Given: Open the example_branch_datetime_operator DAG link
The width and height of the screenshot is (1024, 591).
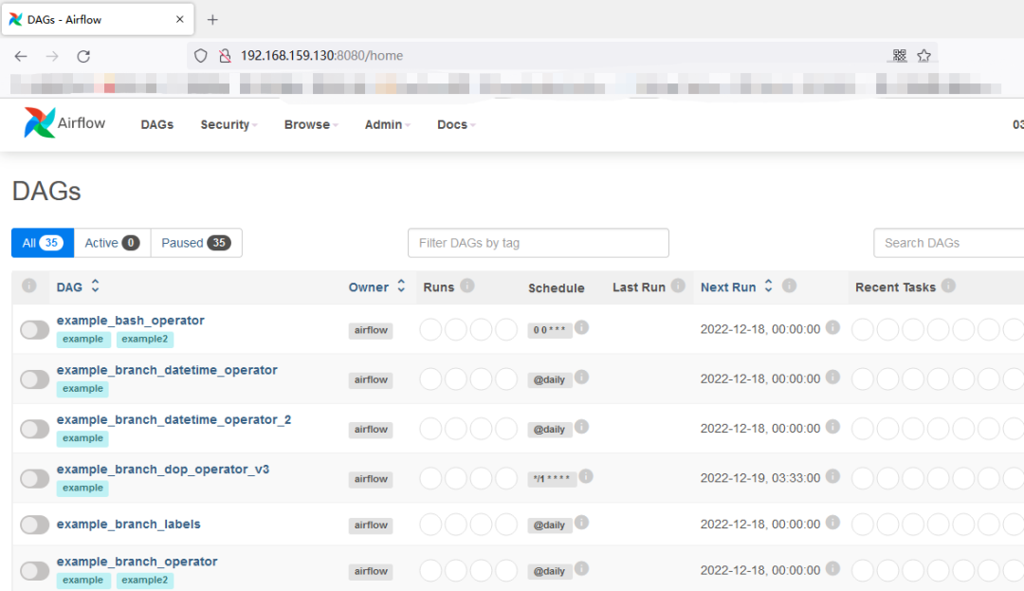Looking at the screenshot, I should click(167, 370).
